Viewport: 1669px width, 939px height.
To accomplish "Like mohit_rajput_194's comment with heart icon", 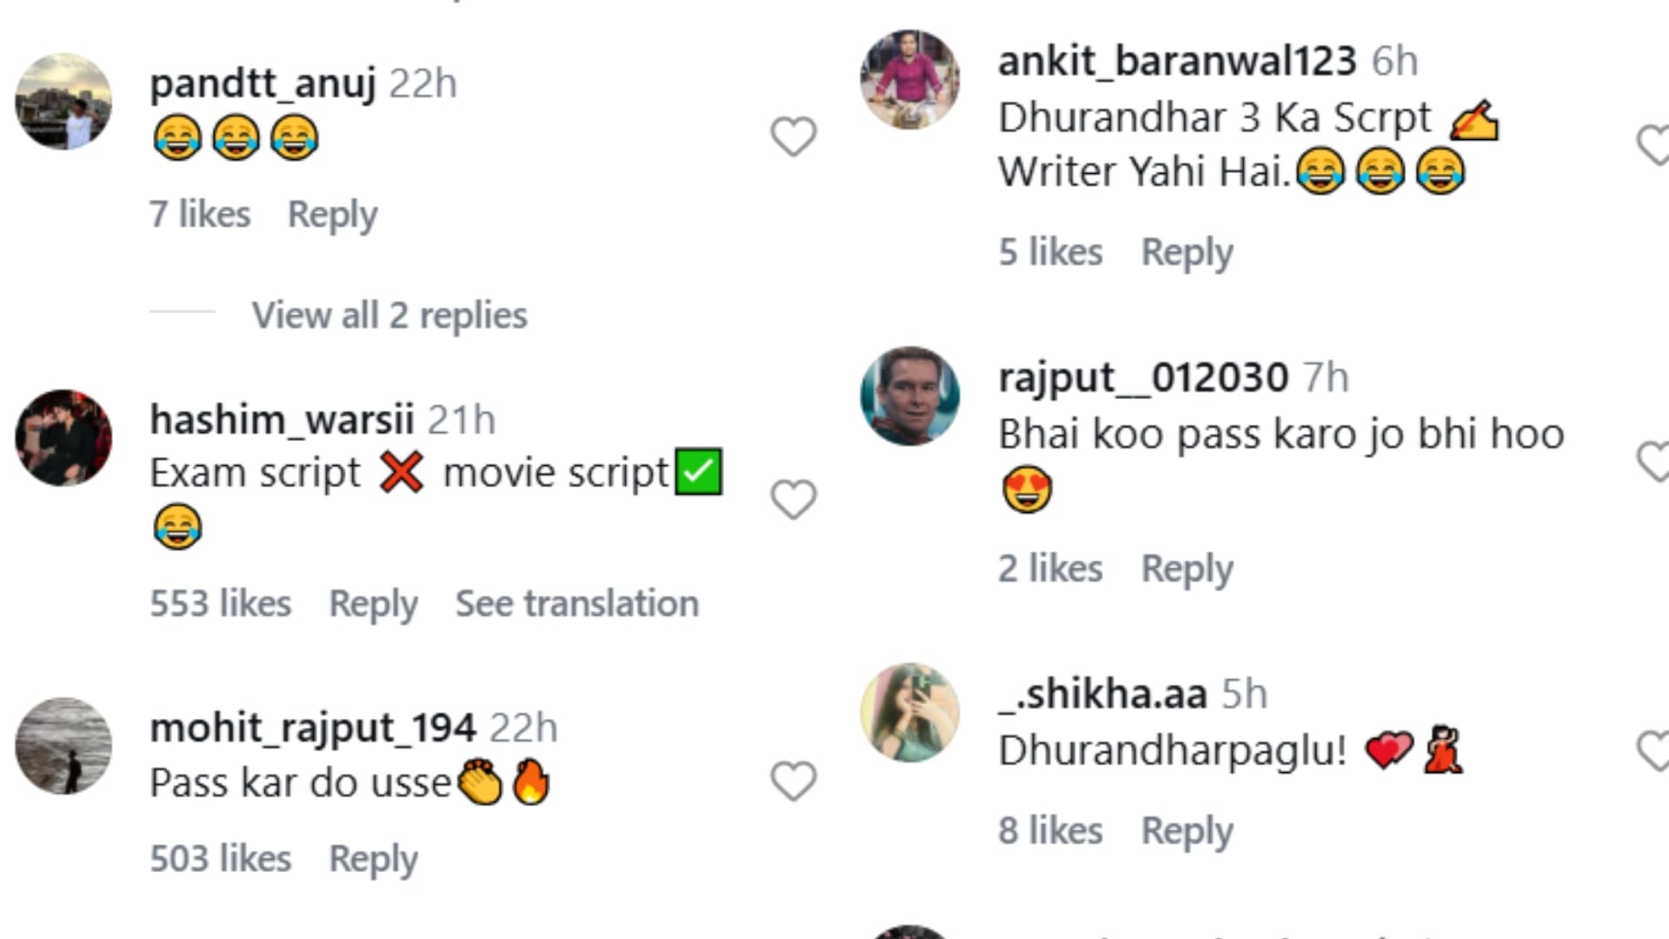I will click(x=793, y=781).
